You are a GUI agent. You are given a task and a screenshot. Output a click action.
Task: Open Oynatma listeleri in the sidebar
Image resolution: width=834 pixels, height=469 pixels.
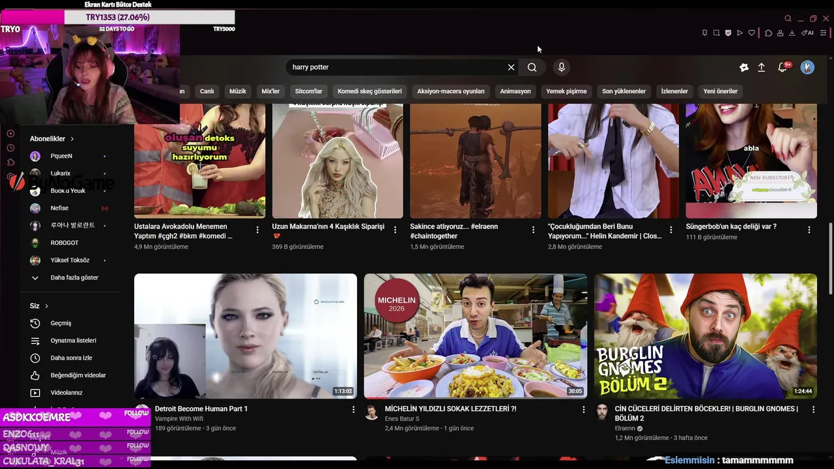tap(70, 341)
